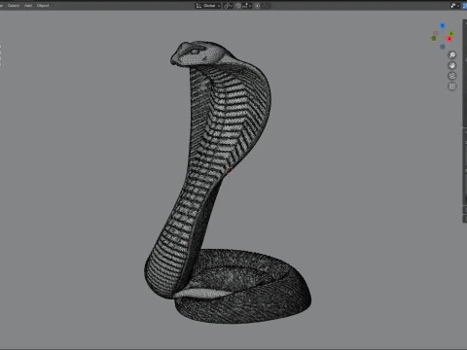Click the zoom view magnifier icon
The image size is (467, 350).
pos(452,55)
